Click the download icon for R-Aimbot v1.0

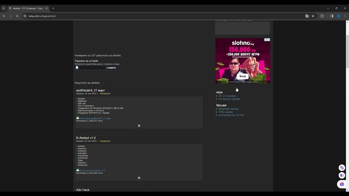tap(78, 170)
